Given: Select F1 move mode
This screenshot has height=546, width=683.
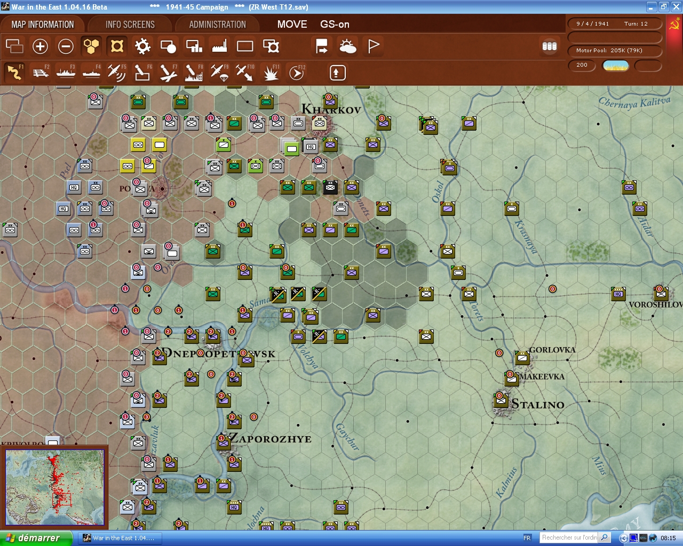Looking at the screenshot, I should coord(14,72).
